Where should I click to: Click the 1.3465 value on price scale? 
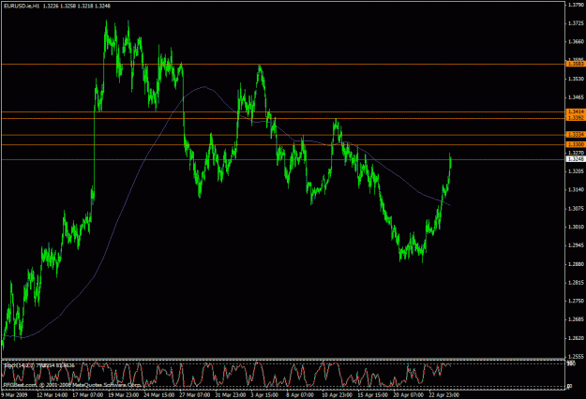tap(576, 97)
